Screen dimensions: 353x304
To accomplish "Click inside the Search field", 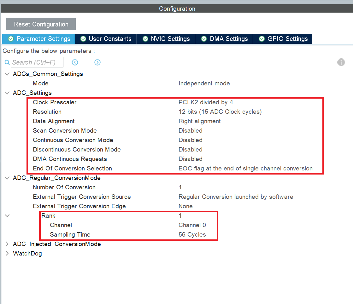I will pyautogui.click(x=37, y=62).
